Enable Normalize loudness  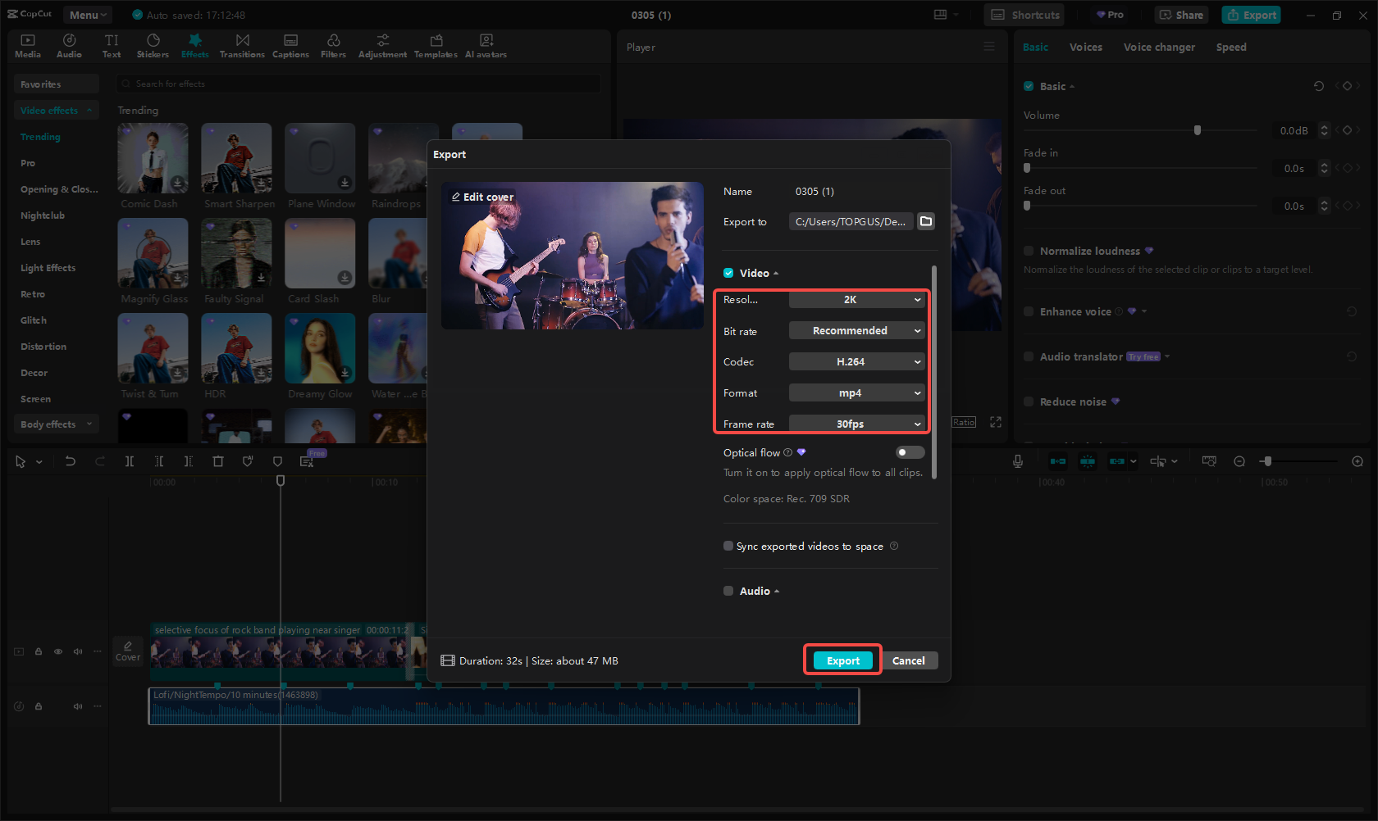click(1029, 251)
